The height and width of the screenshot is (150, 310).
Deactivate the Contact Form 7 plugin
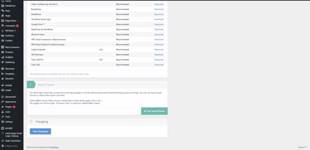tap(159, 24)
